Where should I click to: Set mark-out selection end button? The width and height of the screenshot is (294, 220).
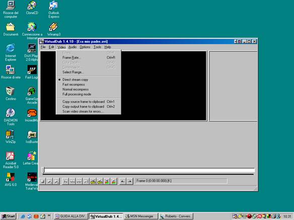129,181
